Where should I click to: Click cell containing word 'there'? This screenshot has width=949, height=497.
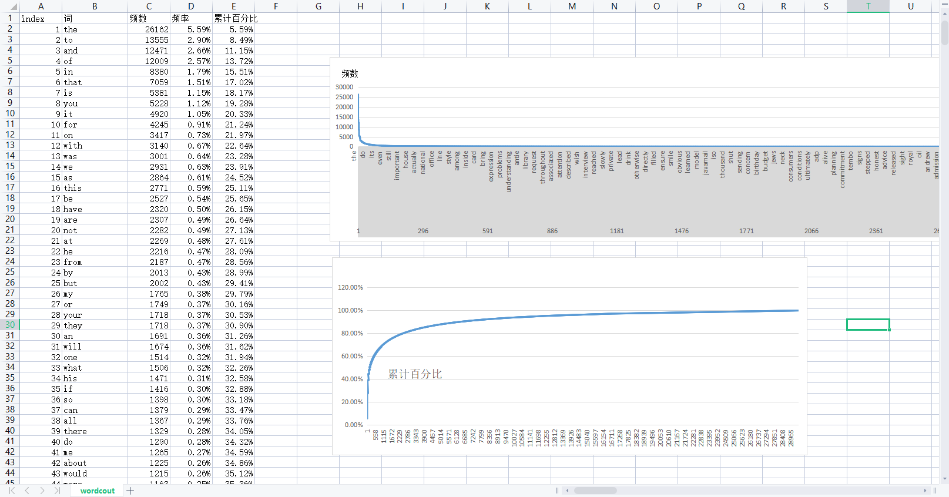[x=95, y=431]
